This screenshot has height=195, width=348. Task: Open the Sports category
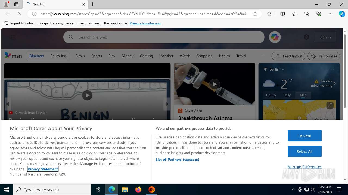[97, 56]
